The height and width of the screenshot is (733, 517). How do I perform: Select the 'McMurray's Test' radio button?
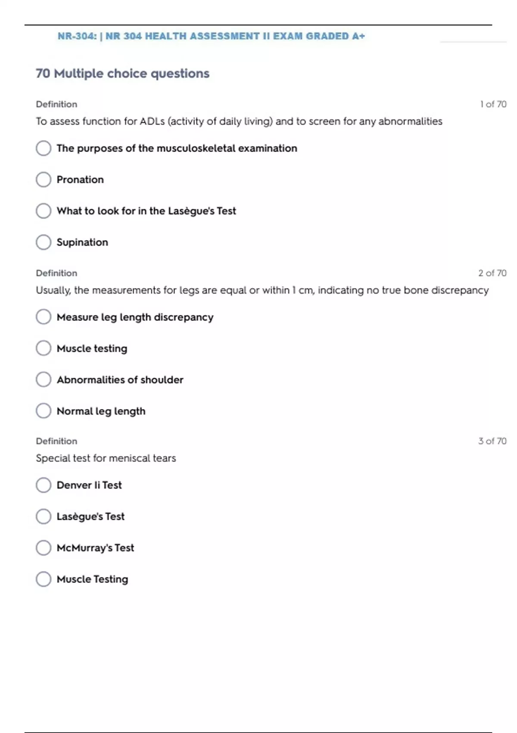pyautogui.click(x=44, y=548)
